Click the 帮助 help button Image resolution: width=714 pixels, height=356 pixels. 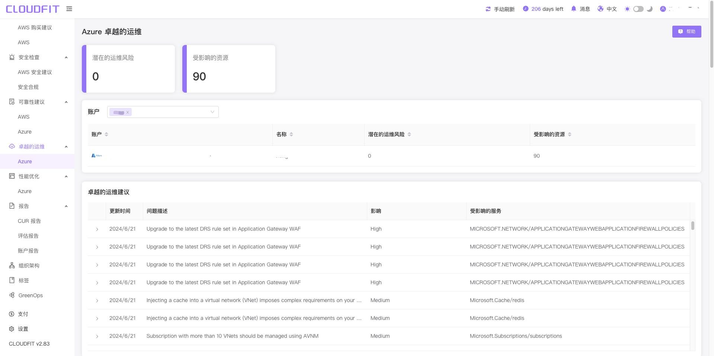tap(686, 32)
